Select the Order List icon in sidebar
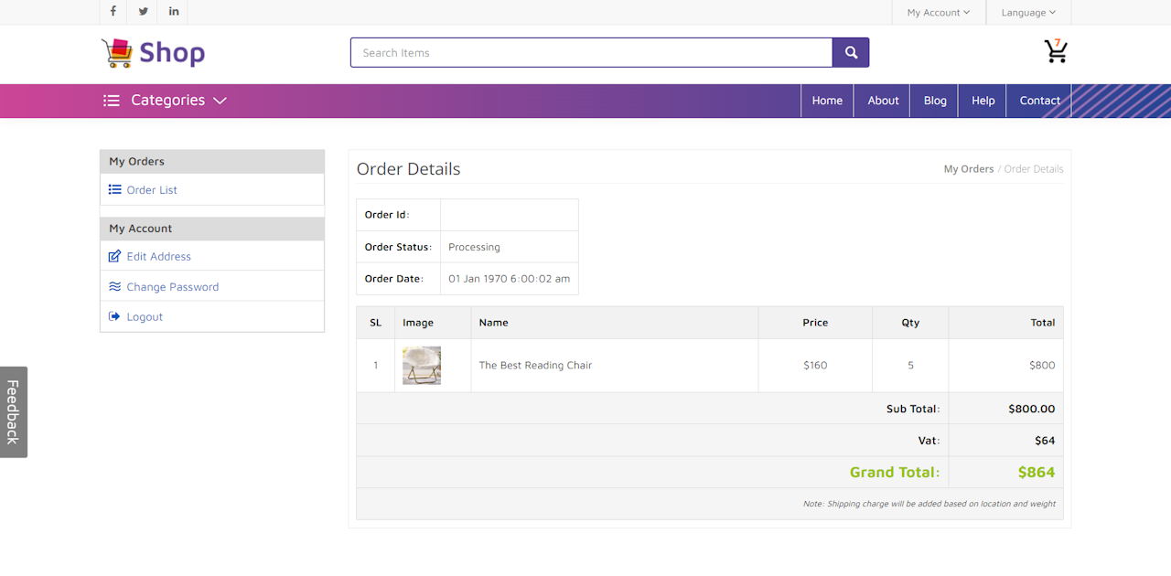The height and width of the screenshot is (576, 1171). pos(116,189)
